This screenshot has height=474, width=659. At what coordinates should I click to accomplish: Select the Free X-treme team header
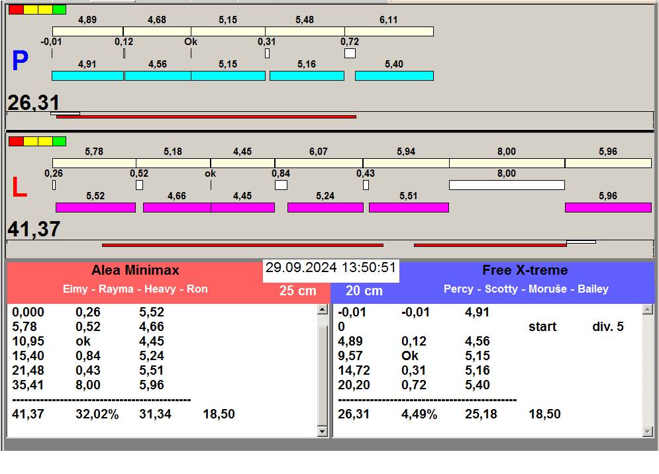(525, 270)
